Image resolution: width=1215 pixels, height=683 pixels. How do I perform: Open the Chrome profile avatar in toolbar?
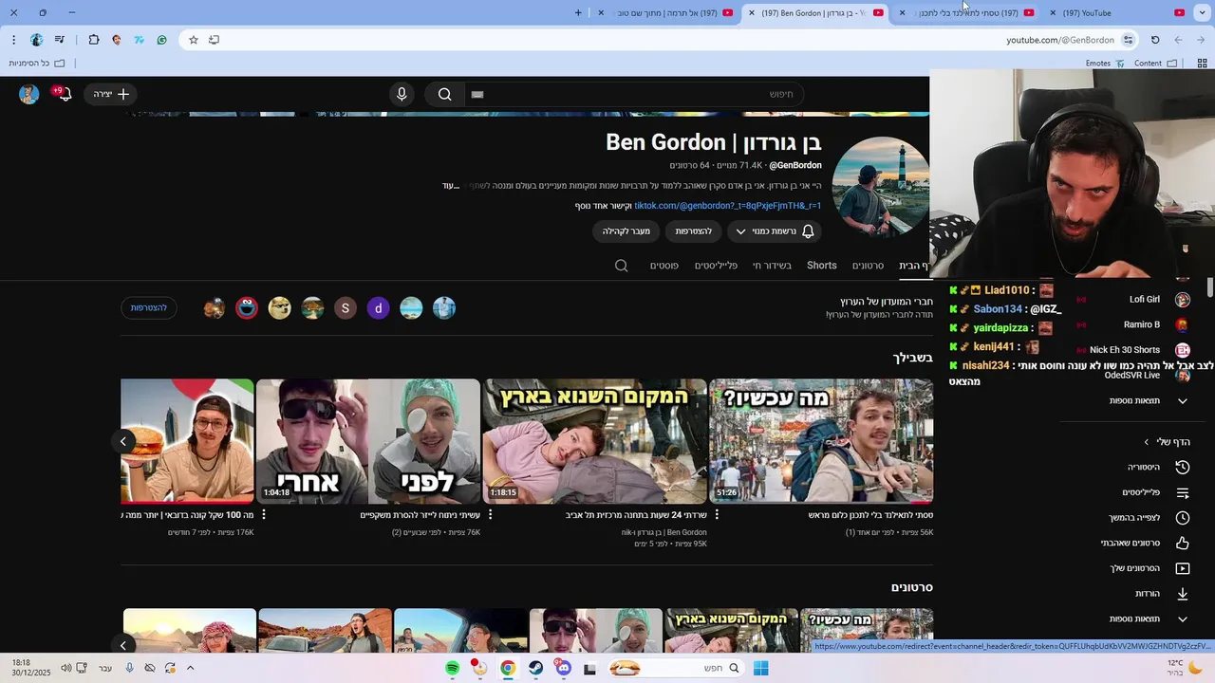tap(36, 40)
